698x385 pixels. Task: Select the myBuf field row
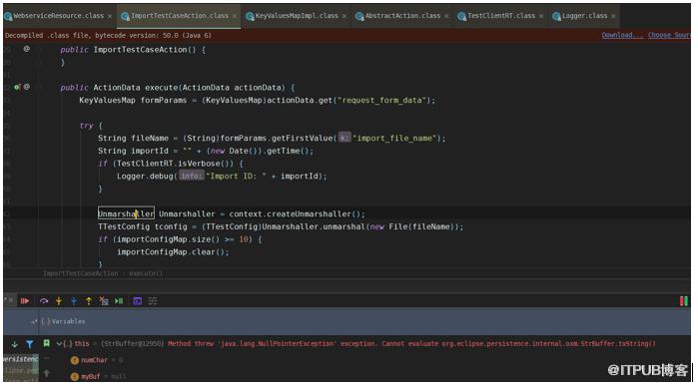pyautogui.click(x=99, y=376)
